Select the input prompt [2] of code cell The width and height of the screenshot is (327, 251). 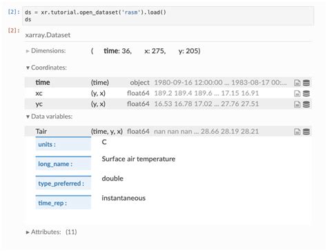14,12
